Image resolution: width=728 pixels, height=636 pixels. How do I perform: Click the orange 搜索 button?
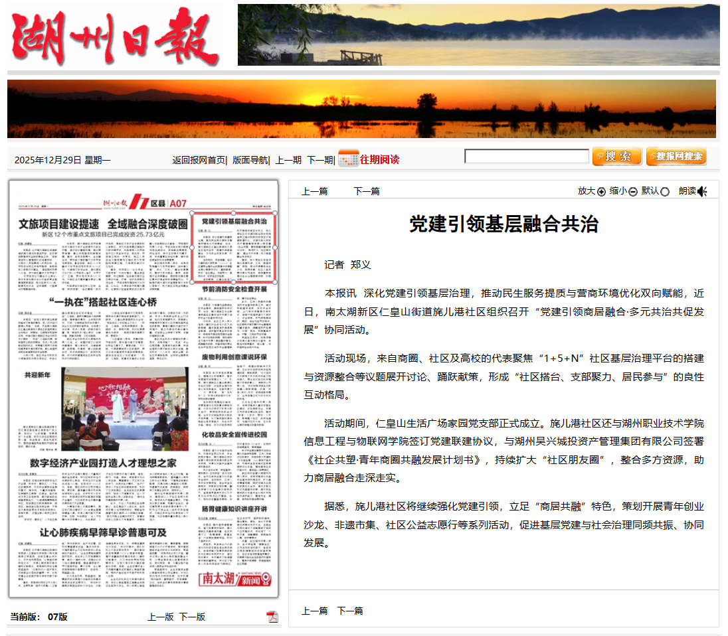pos(616,157)
